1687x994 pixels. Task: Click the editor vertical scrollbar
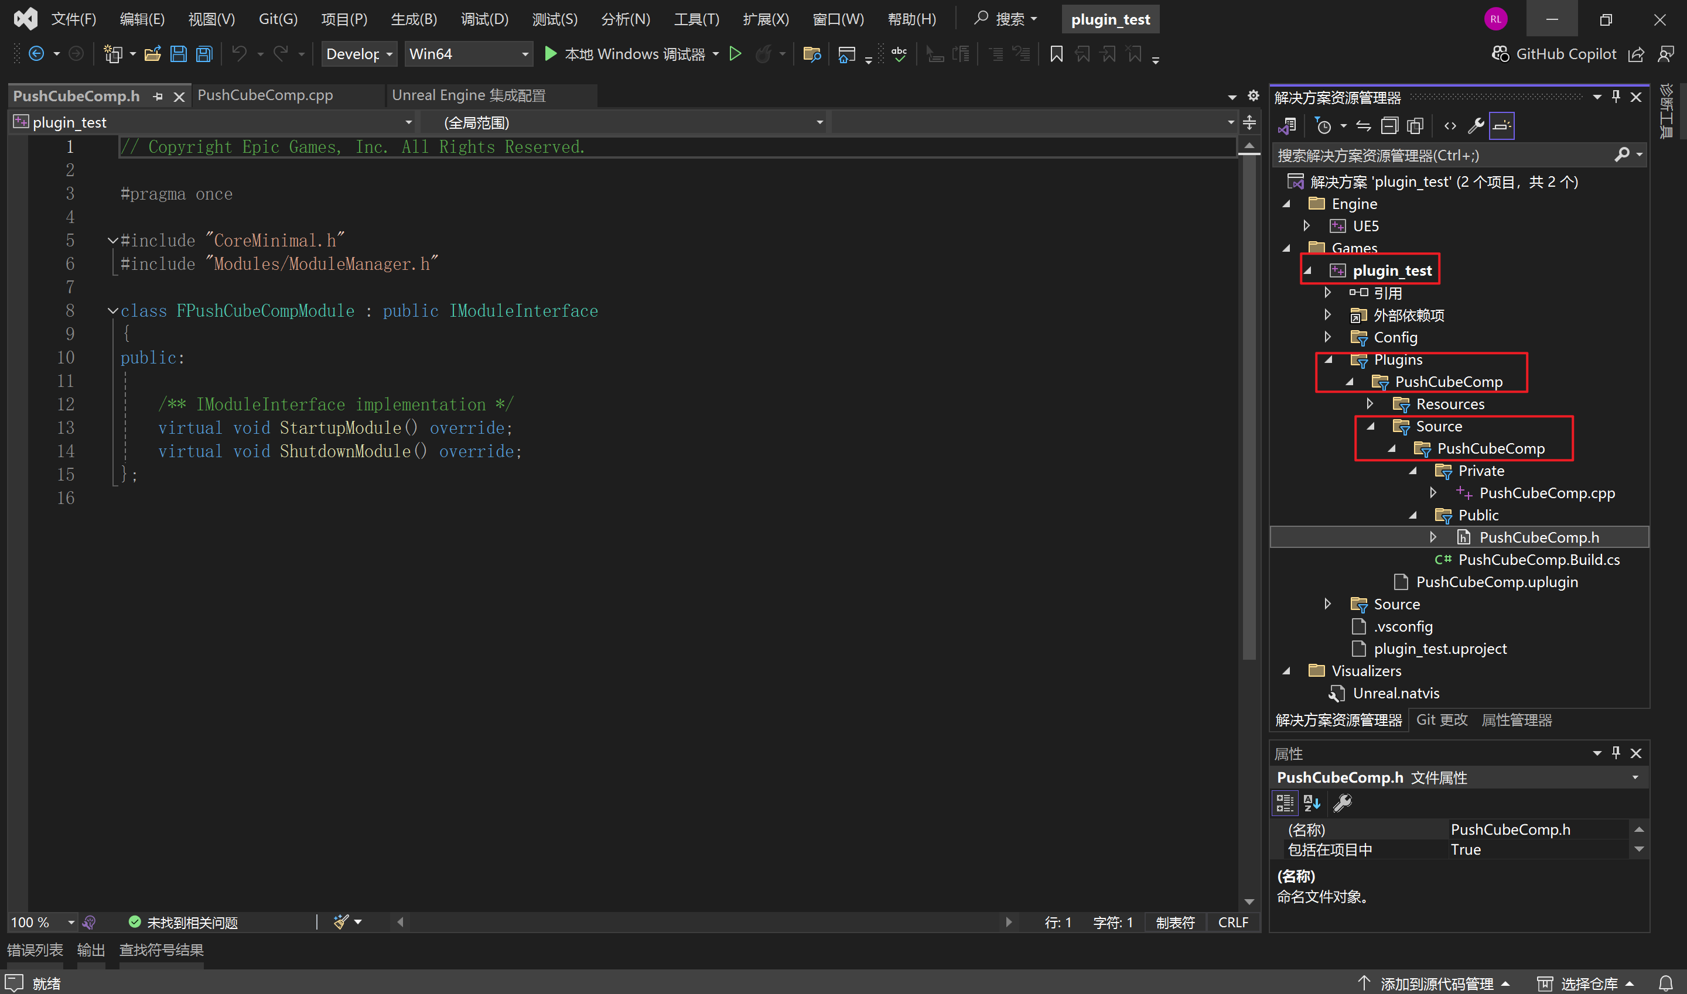1249,402
